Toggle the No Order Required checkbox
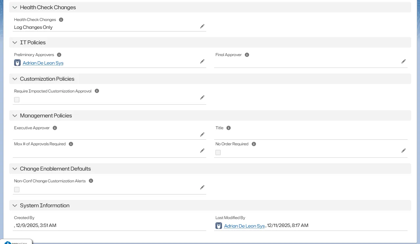This screenshot has width=420, height=244. coord(218,152)
